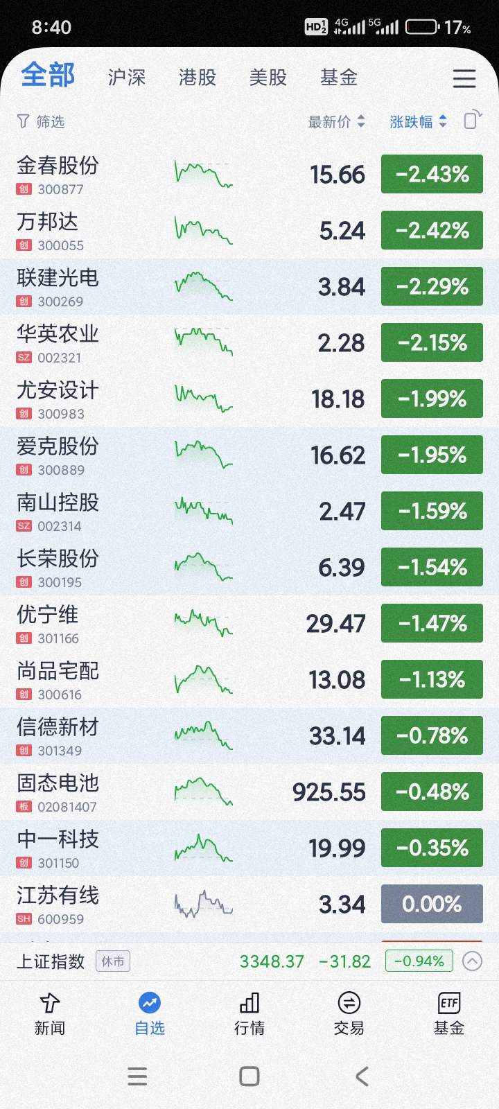
Task: Open the 行情 market chart icon
Action: (x=249, y=1002)
